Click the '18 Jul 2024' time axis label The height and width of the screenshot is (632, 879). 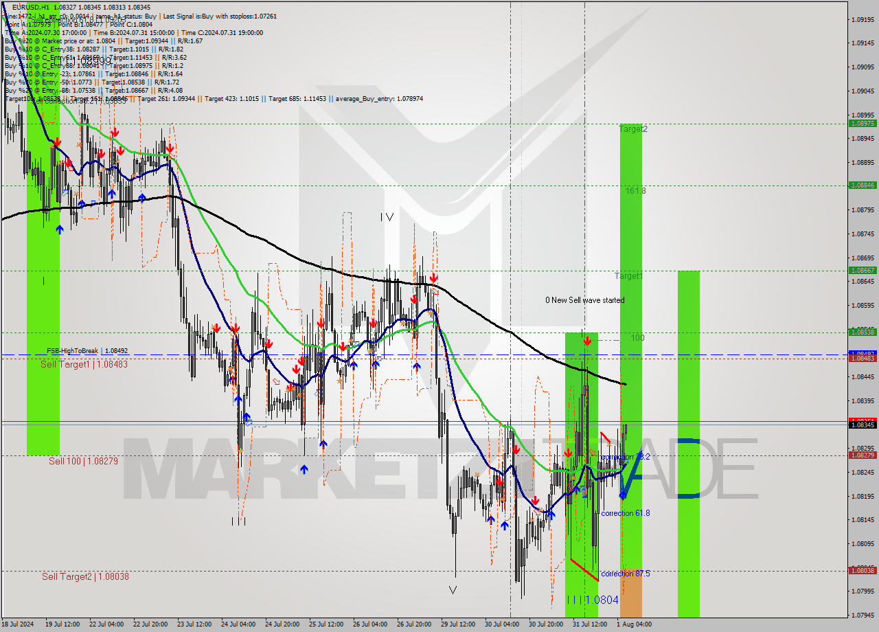click(18, 624)
